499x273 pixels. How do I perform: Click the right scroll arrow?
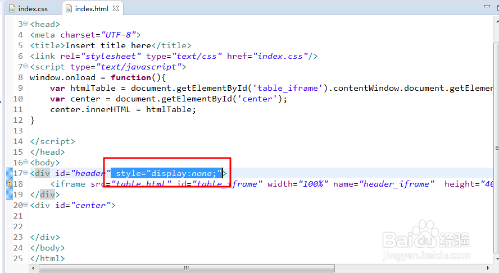488,269
